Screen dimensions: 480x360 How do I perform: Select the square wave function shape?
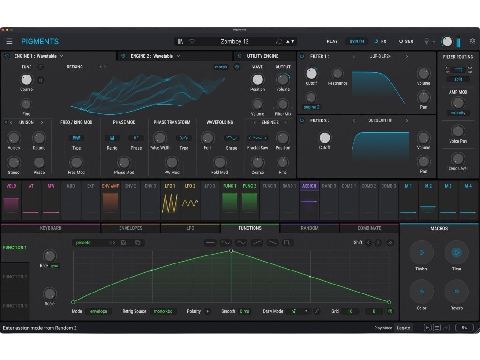[288, 243]
